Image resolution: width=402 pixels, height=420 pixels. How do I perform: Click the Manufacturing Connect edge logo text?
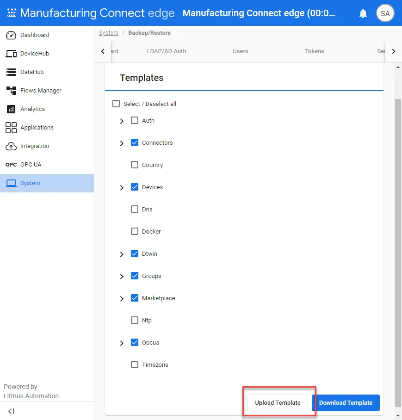(x=97, y=13)
